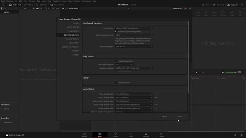Switch media pool to list view
This screenshot has width=246, height=138.
[x=41, y=8]
